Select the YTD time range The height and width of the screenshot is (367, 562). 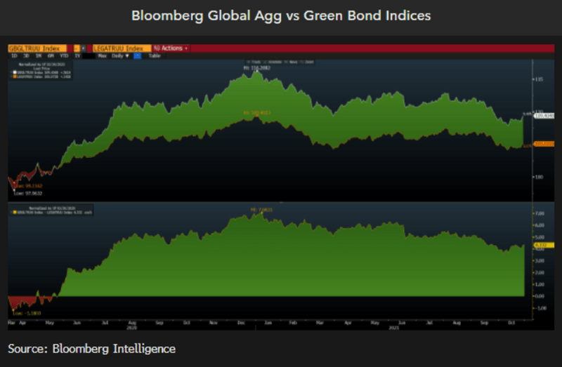(x=64, y=56)
